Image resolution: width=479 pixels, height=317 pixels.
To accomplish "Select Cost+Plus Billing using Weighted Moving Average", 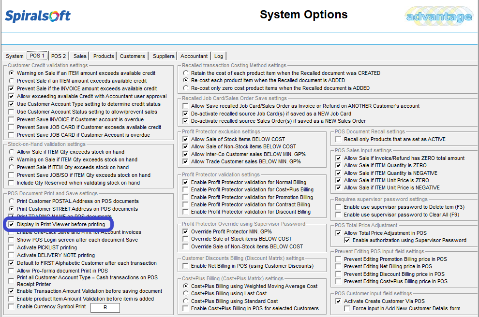I will [x=185, y=286].
